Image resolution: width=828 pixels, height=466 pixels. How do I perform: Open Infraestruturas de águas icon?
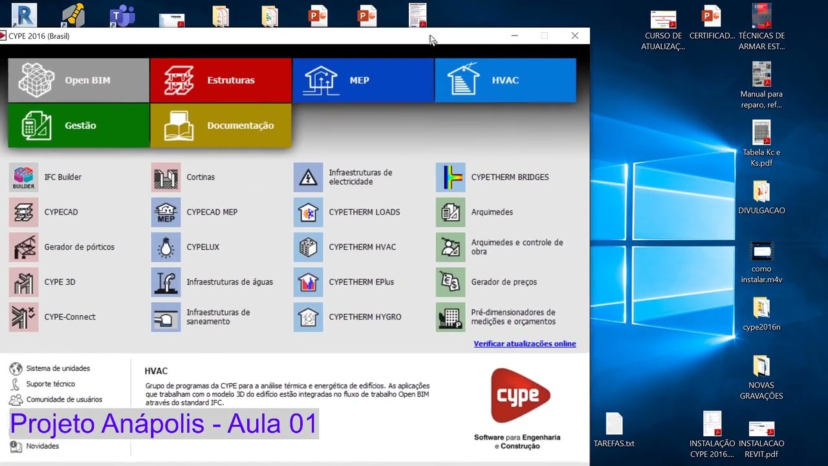[166, 282]
